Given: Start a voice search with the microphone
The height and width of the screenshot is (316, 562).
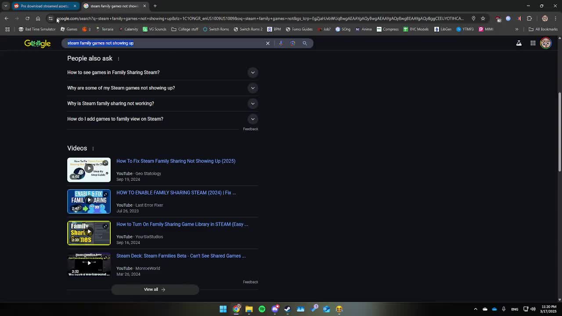Looking at the screenshot, I should (281, 43).
